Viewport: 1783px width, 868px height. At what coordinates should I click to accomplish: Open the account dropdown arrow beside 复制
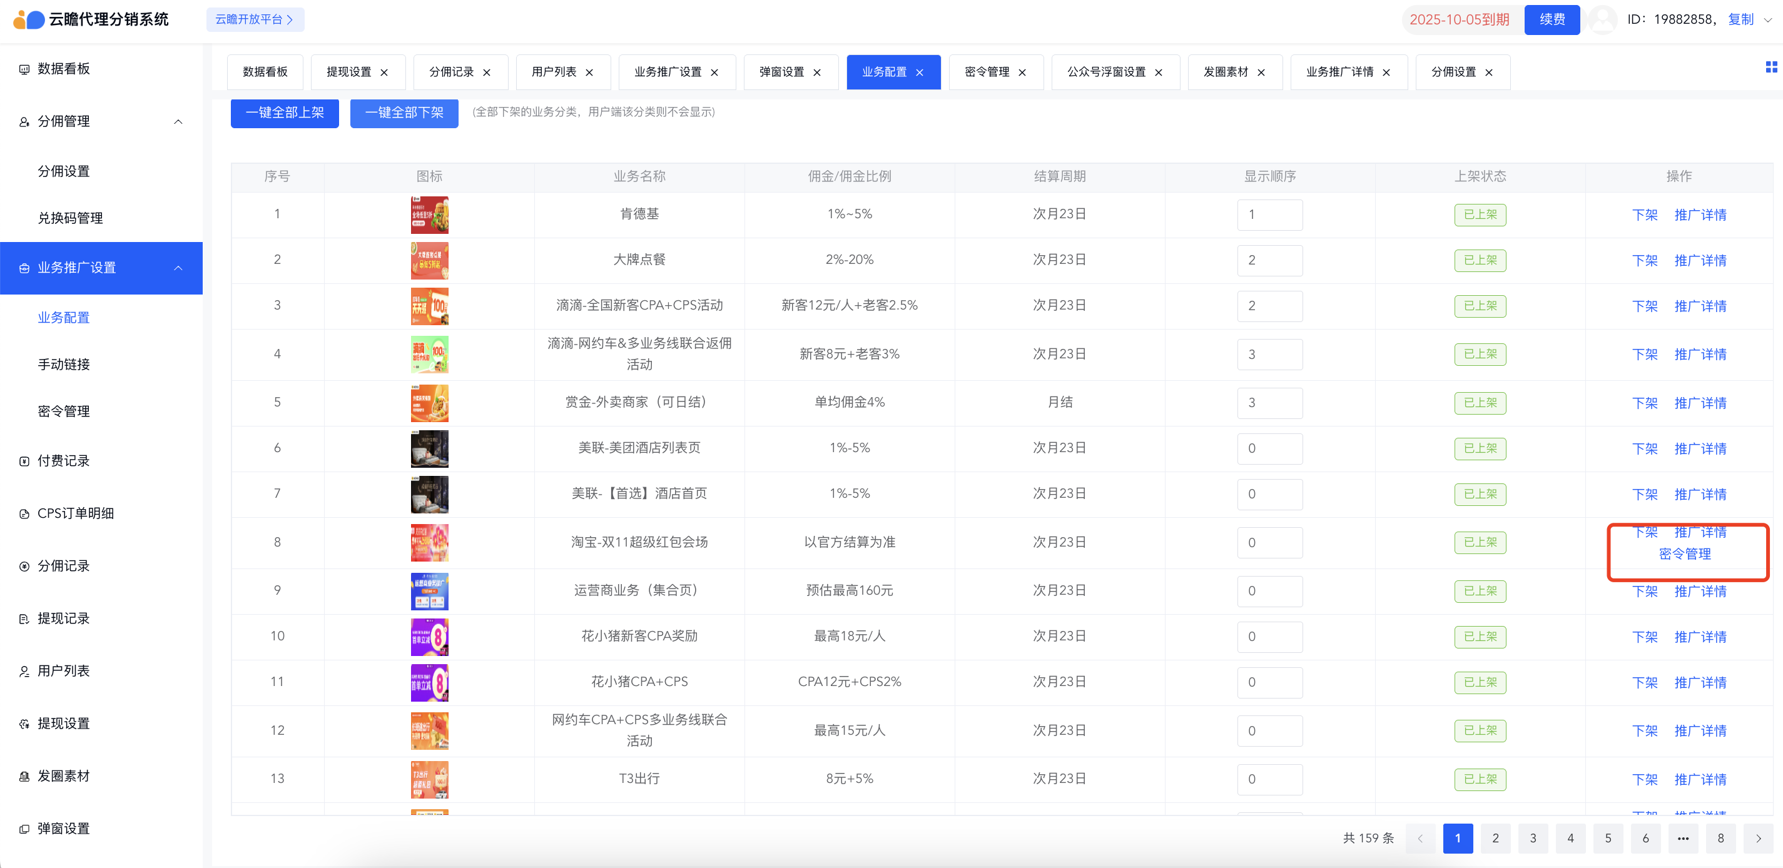point(1767,20)
